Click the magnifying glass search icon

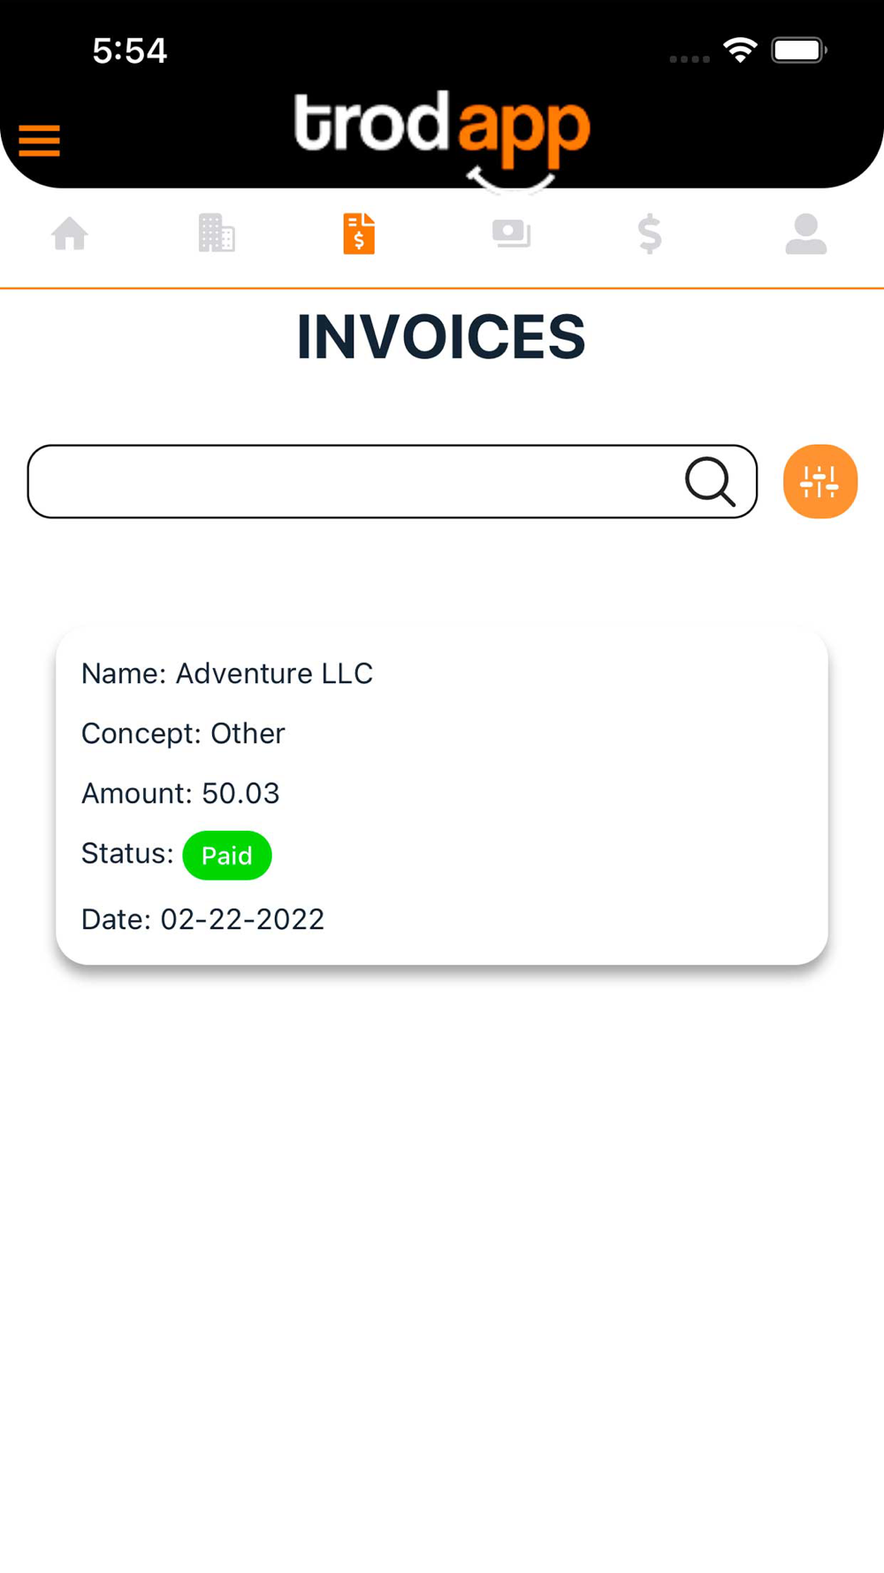click(x=710, y=481)
